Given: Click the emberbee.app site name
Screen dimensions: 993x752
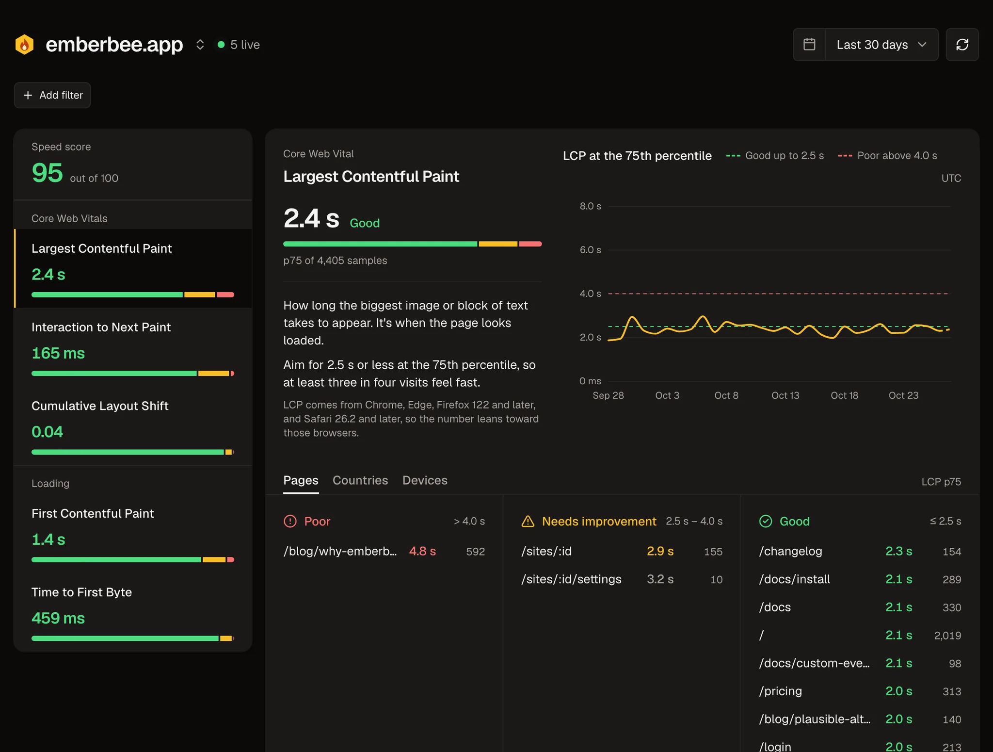Looking at the screenshot, I should (x=114, y=45).
